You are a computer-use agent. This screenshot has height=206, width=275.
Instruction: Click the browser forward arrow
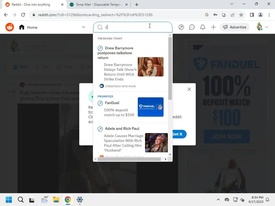[15, 15]
